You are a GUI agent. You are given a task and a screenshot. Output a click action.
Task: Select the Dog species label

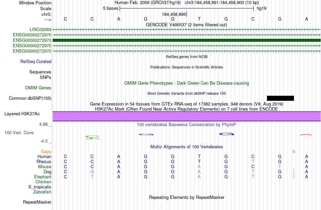pos(48,172)
